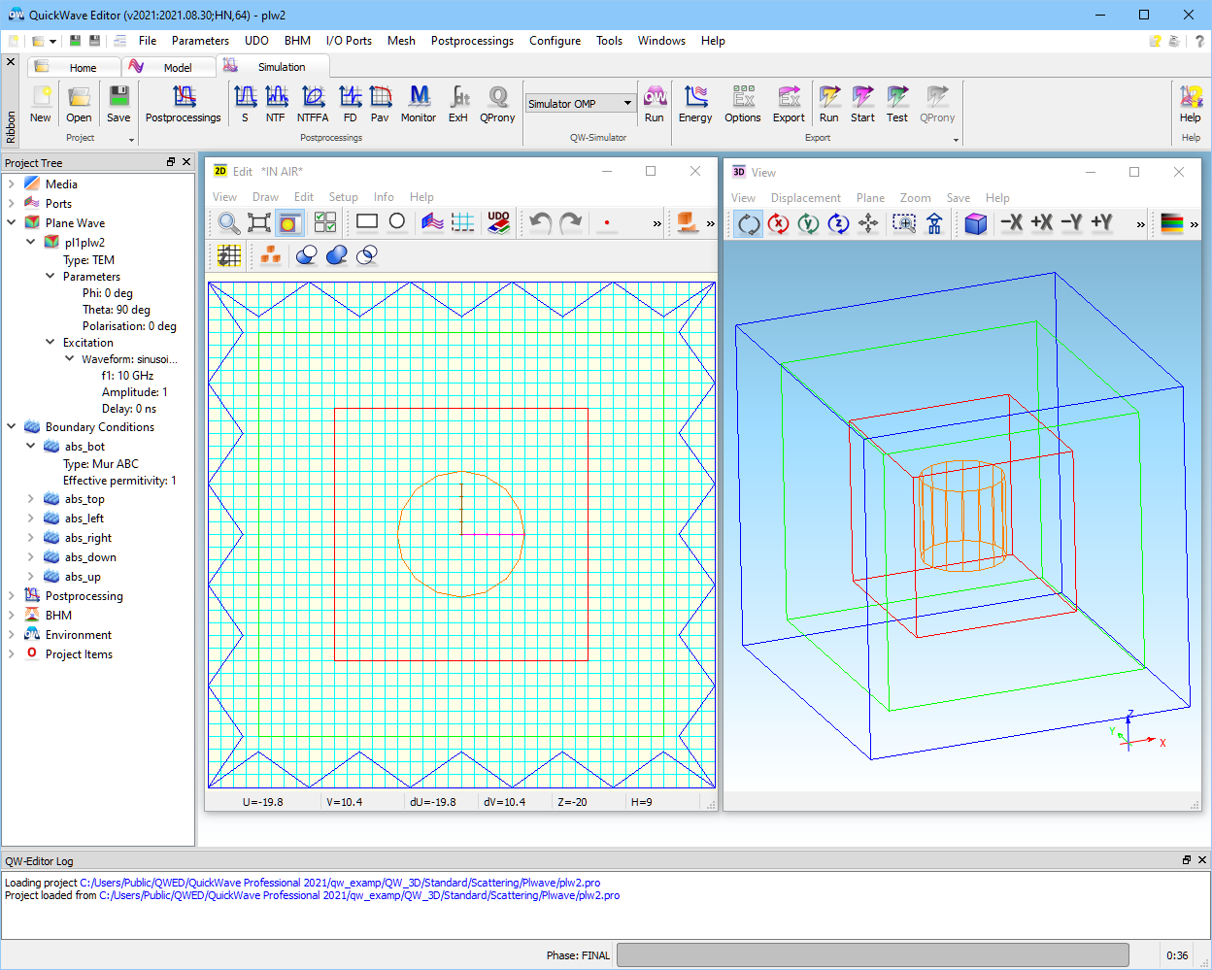Run the QW-Simulator

pyautogui.click(x=655, y=104)
